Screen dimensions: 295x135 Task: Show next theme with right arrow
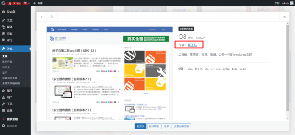pos(52,17)
